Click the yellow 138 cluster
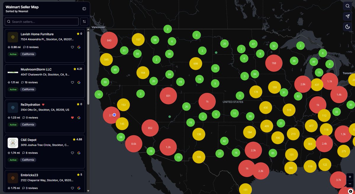Viewport: 355px width, 194px height. 199,134
